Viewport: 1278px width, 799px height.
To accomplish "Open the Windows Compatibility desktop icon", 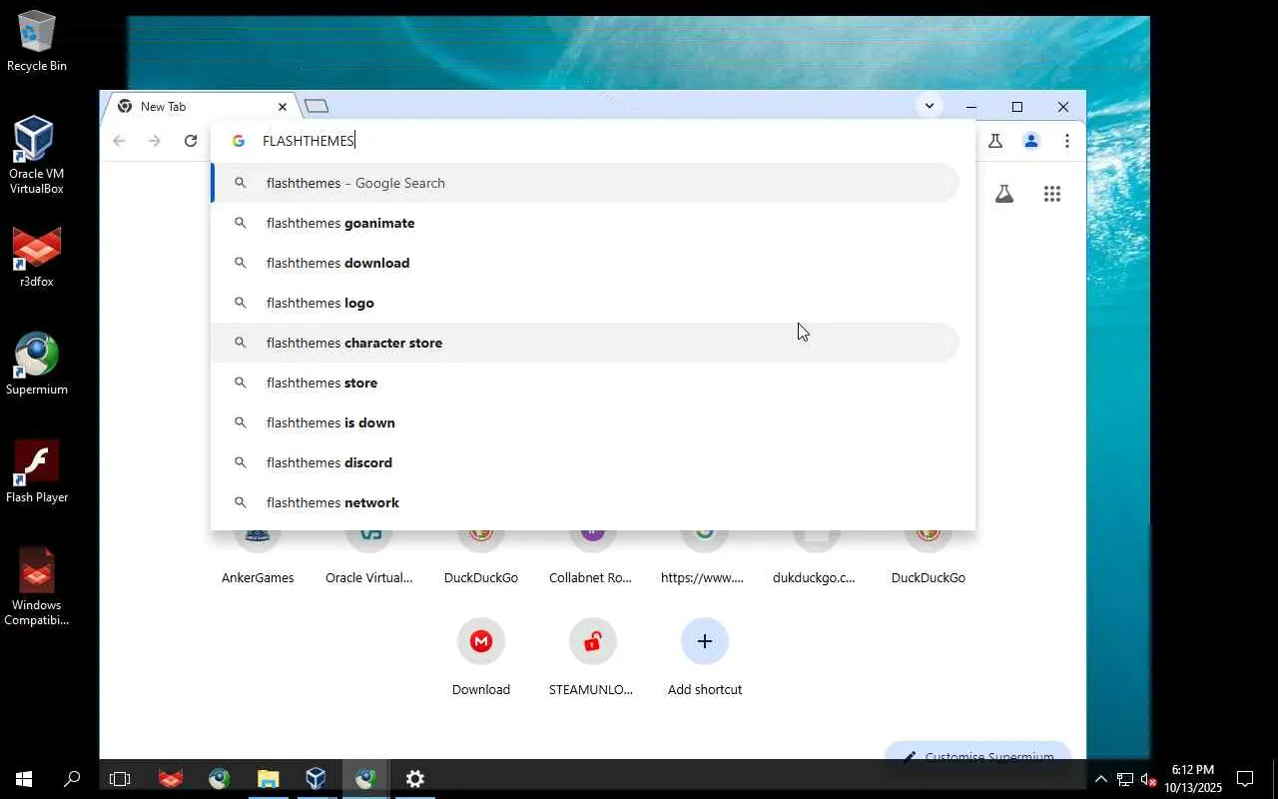I will (37, 587).
